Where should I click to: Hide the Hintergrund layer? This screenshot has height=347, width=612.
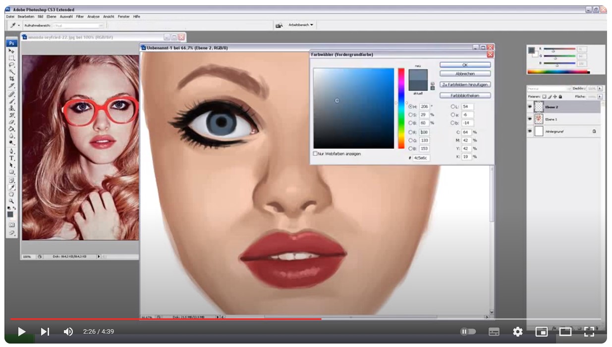click(x=530, y=131)
